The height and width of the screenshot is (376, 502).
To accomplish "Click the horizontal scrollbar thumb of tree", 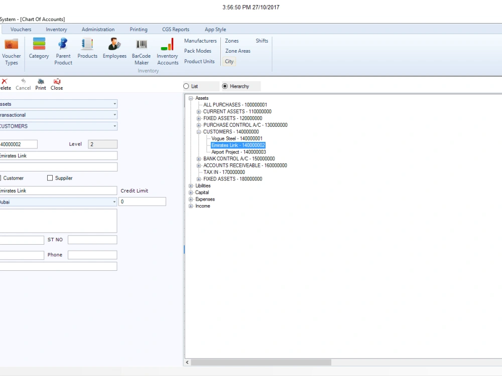I will click(261, 362).
